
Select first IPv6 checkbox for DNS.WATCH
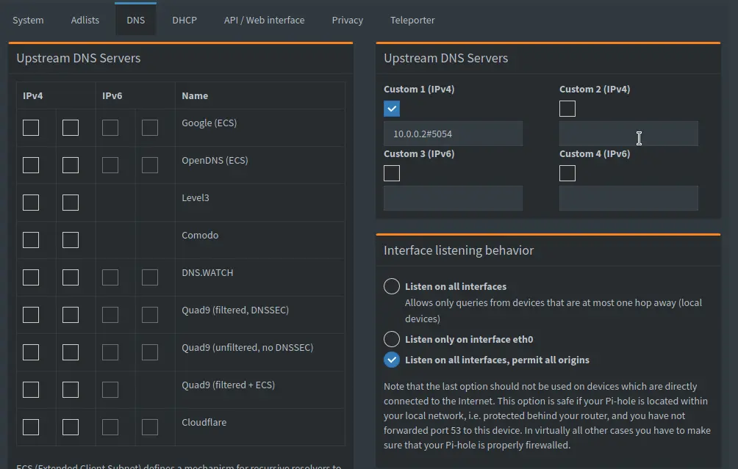tap(110, 277)
